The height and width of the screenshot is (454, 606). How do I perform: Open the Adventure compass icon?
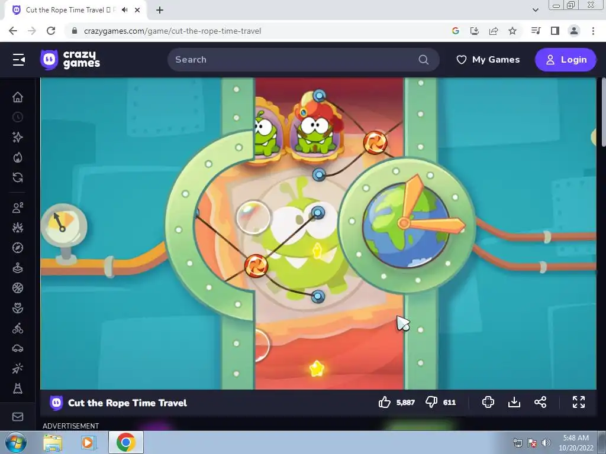coord(18,248)
